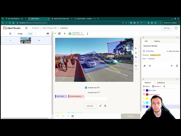Image resolution: width=181 pixels, height=136 pixels.
Task: Switch to Open Source Data Label browser tab
Action: (x=62, y=19)
